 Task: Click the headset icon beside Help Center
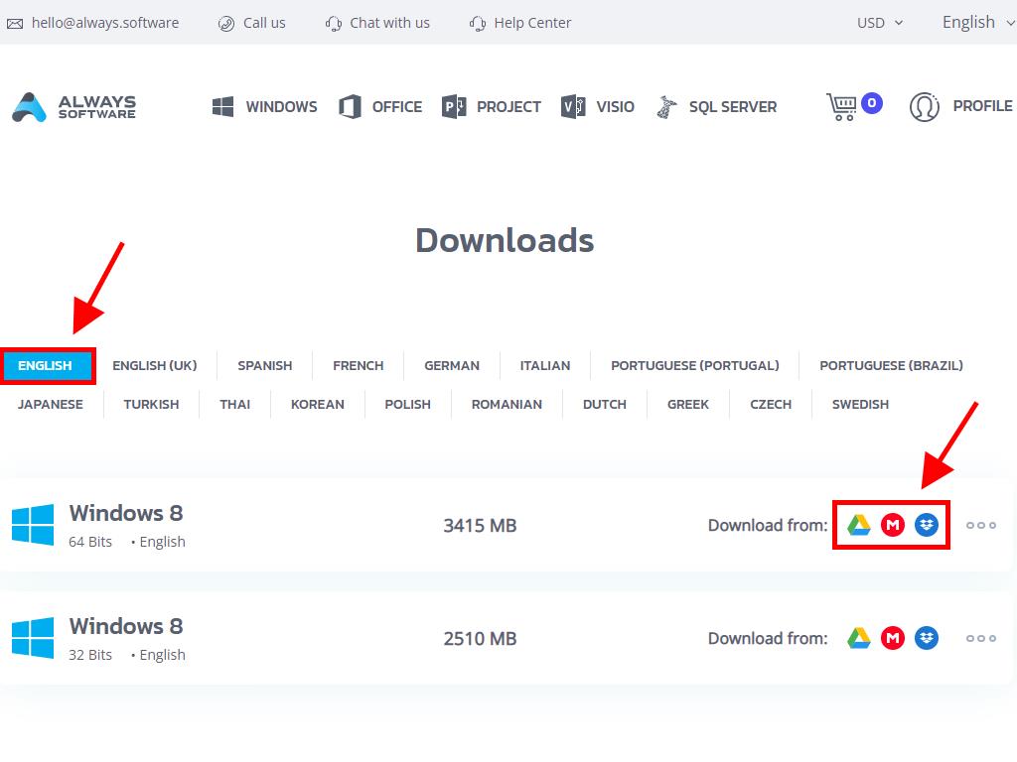478,24
